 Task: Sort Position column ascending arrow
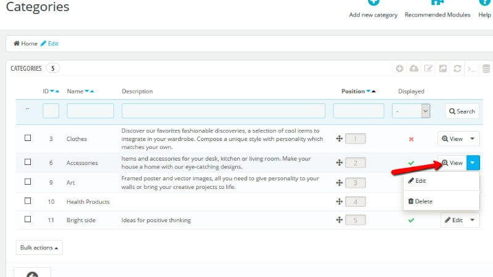[373, 91]
